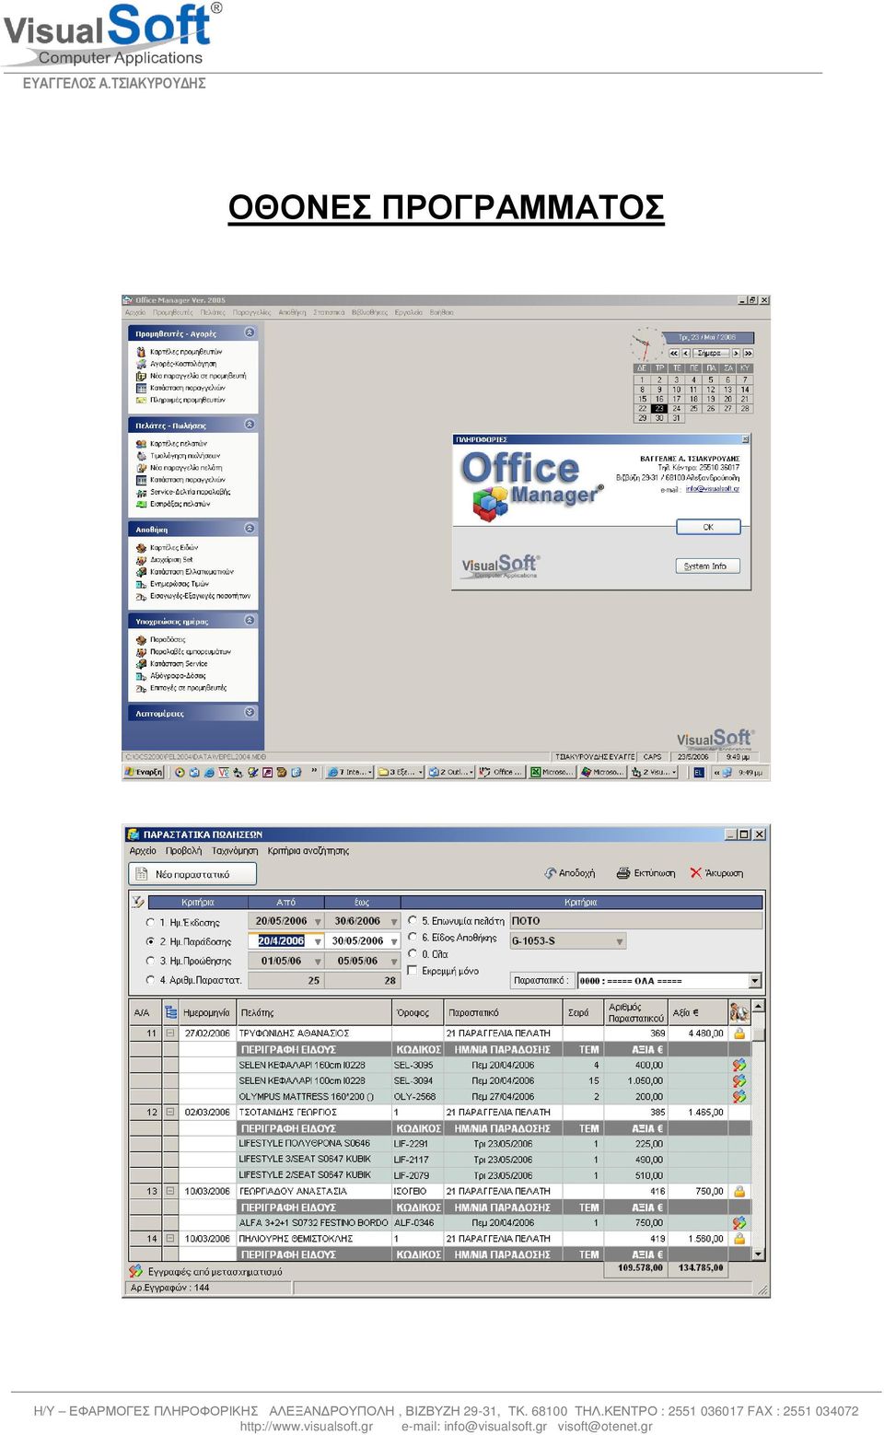
Task: Open Αγορές-Κοστολόγηση in sidebar
Action: (183, 364)
